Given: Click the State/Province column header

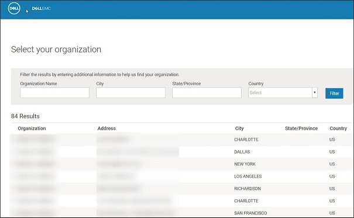Looking at the screenshot, I should click(x=301, y=128).
